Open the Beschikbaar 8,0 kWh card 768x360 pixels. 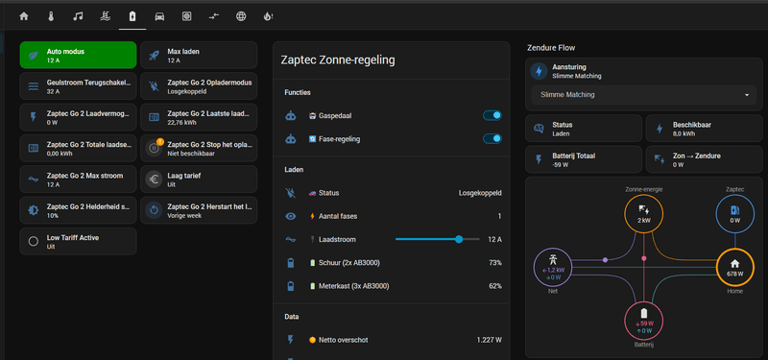(x=705, y=129)
